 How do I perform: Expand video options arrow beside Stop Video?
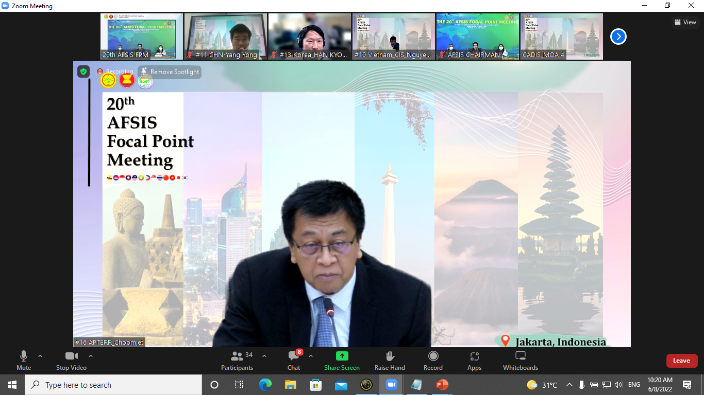coord(91,356)
